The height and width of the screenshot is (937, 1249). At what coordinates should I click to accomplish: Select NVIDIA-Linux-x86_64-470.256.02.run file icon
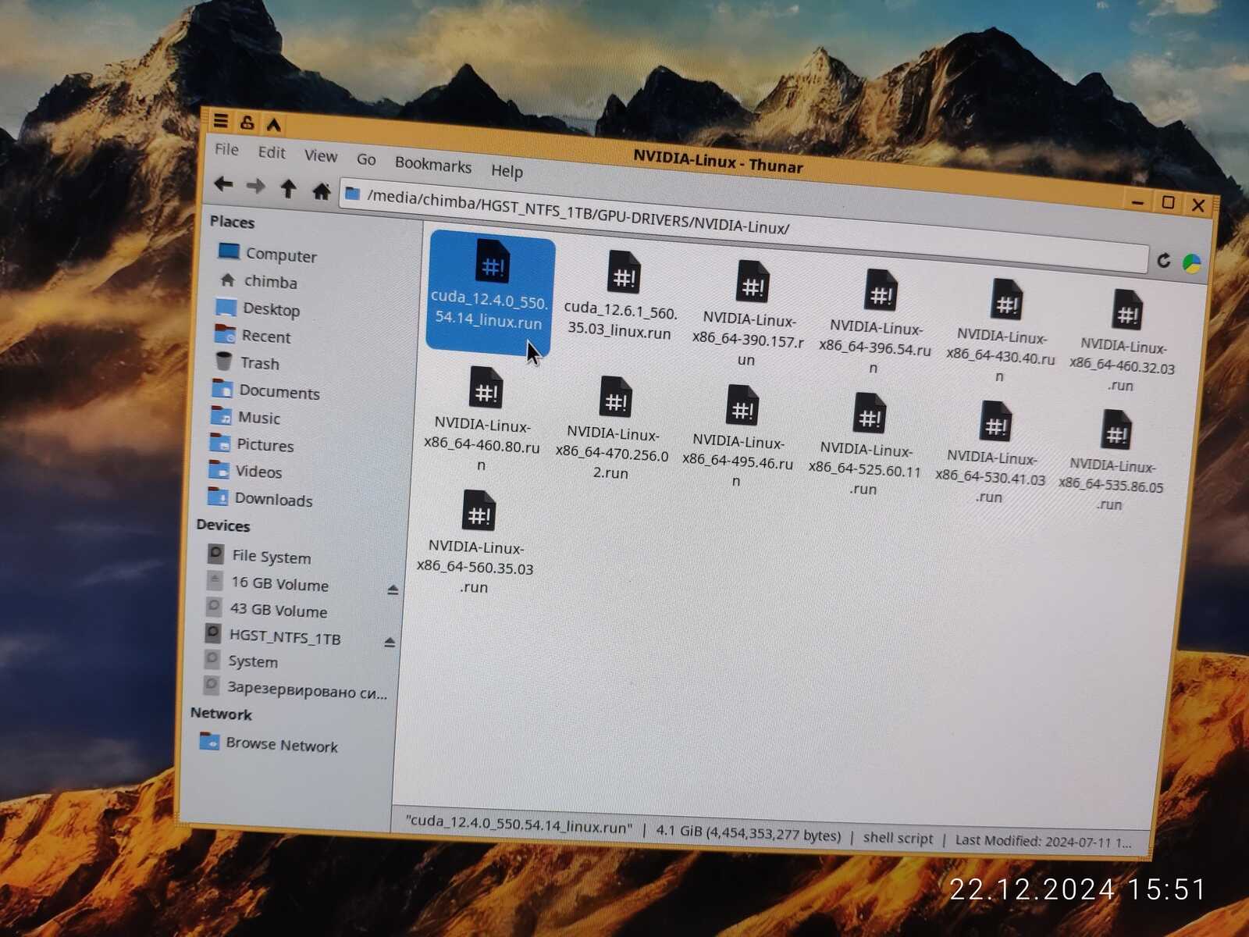pyautogui.click(x=616, y=397)
